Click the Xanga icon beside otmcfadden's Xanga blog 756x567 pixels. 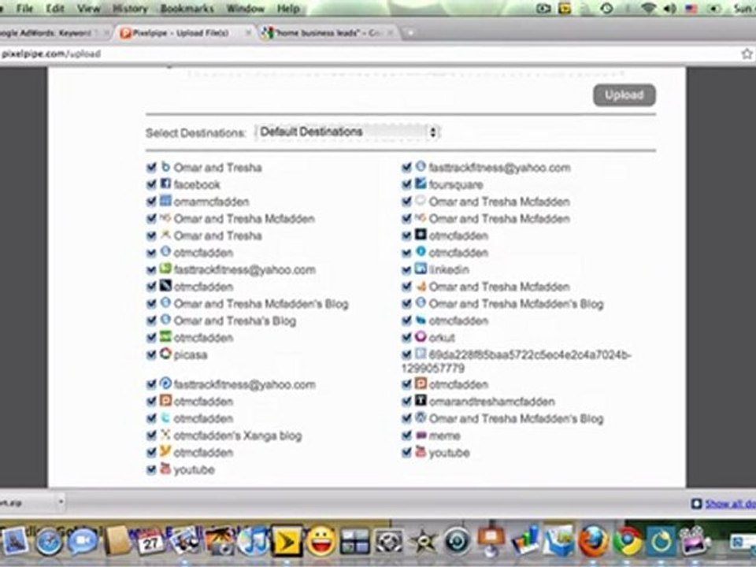coord(165,435)
